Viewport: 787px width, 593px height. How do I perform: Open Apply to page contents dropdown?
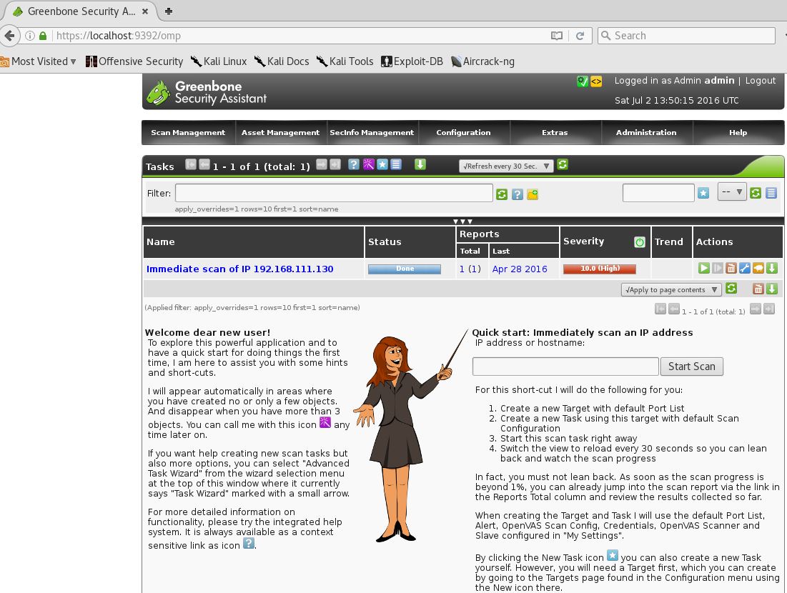[x=672, y=289]
